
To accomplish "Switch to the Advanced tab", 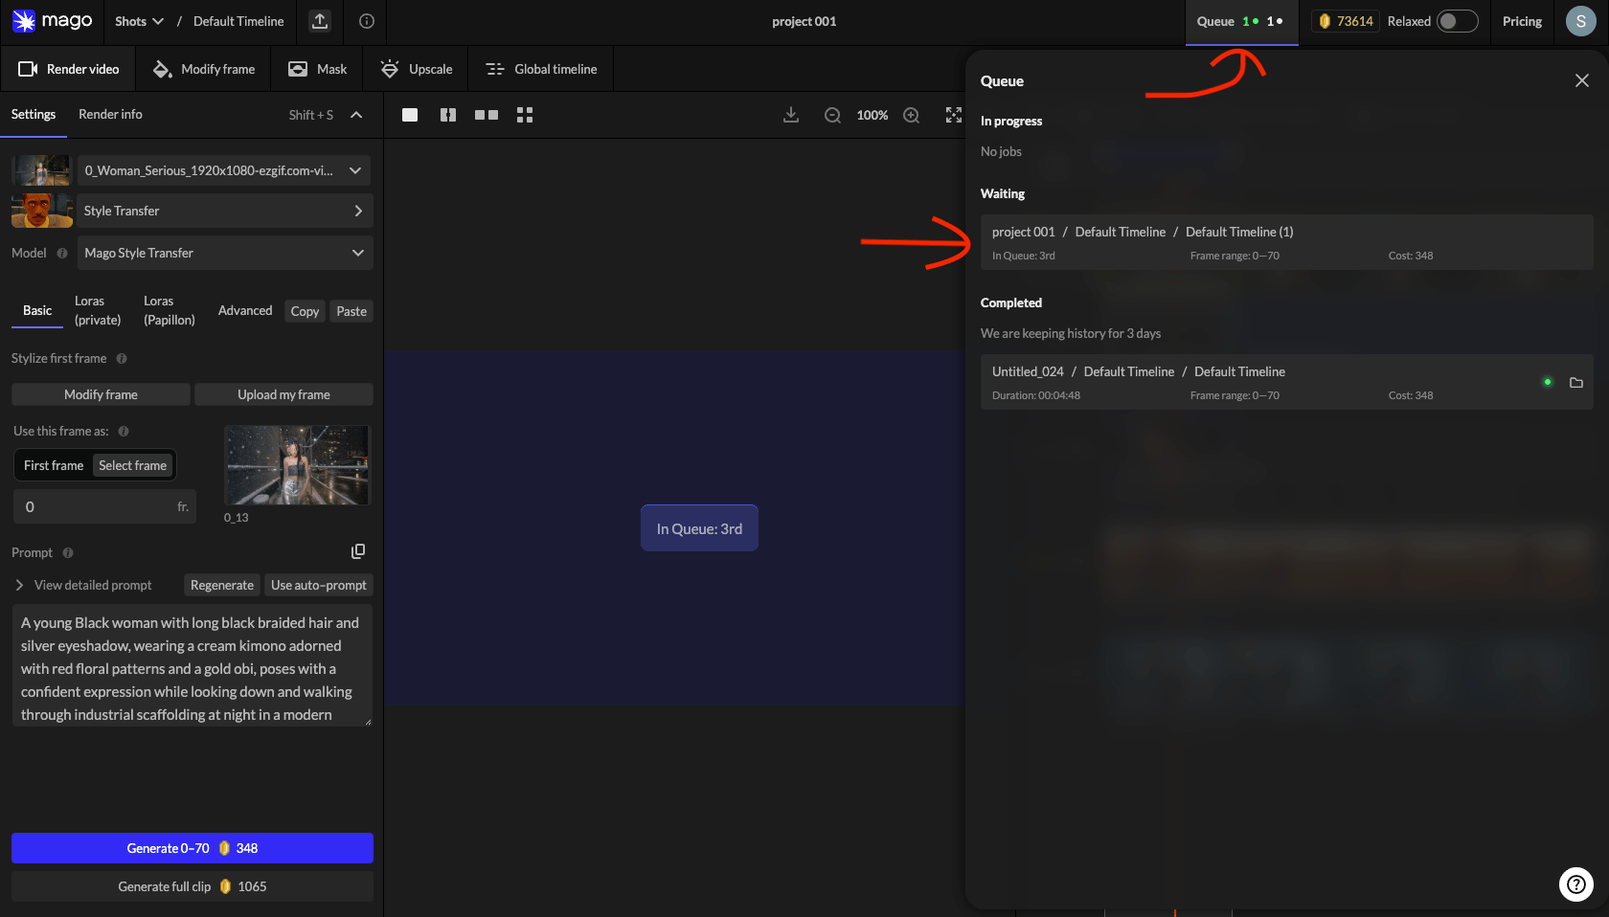I will tap(245, 310).
